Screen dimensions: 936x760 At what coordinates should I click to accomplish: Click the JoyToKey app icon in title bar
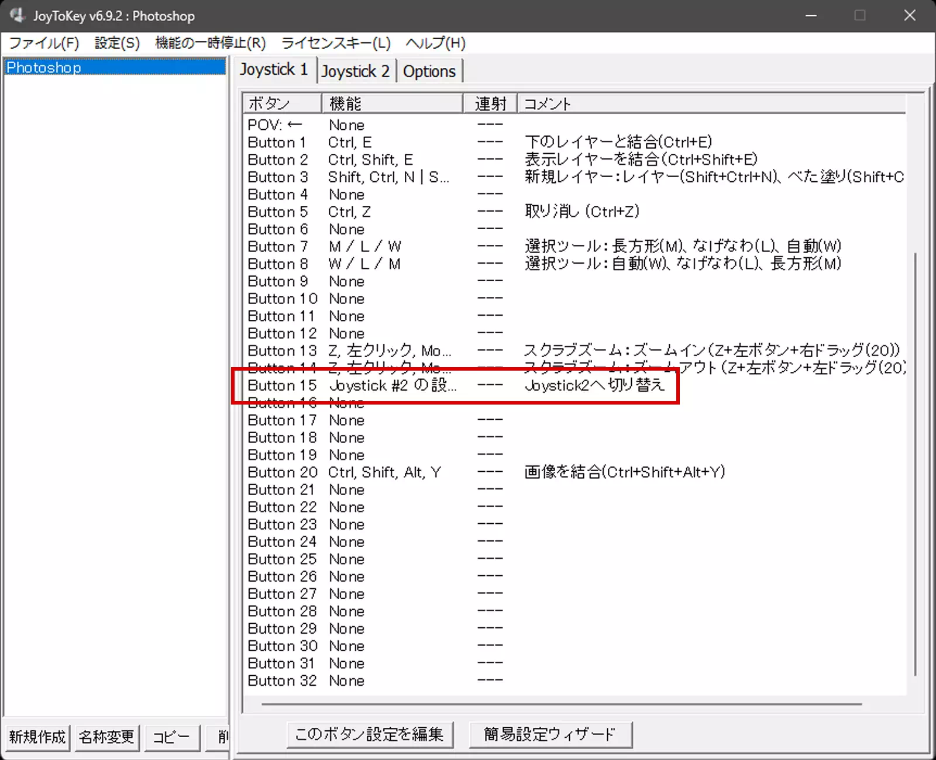[17, 15]
